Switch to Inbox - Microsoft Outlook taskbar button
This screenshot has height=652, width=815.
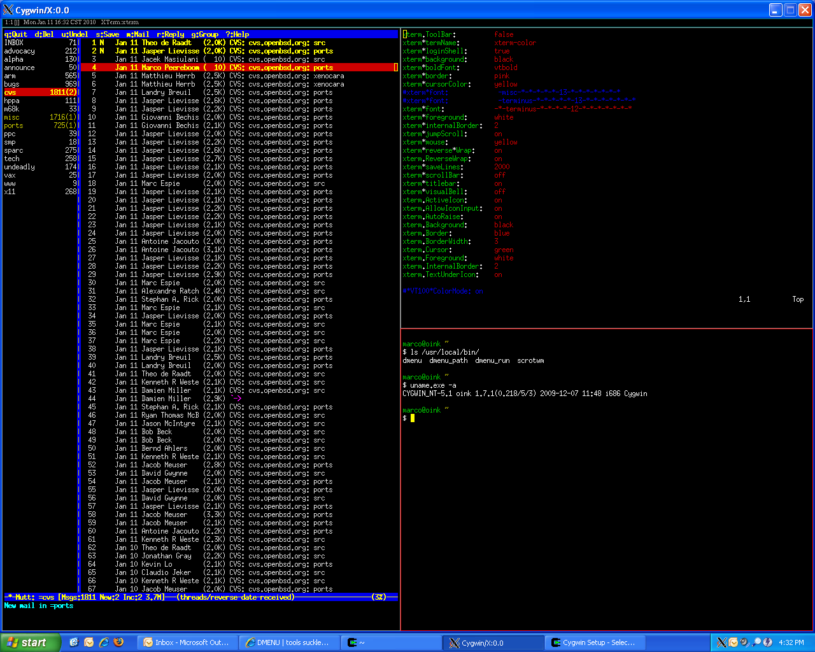(x=188, y=642)
